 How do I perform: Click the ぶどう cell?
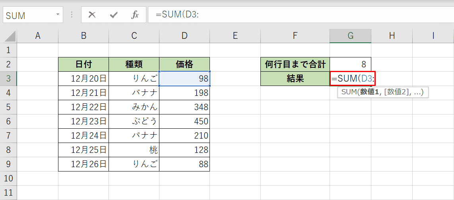click(x=134, y=121)
